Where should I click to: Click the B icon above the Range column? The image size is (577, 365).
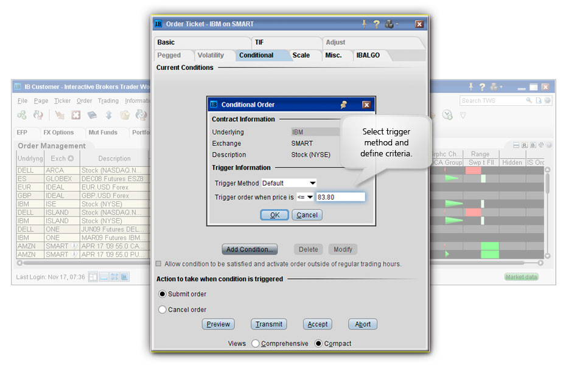coord(533,145)
